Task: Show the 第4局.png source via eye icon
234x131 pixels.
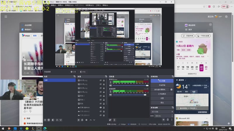Action: [101, 84]
